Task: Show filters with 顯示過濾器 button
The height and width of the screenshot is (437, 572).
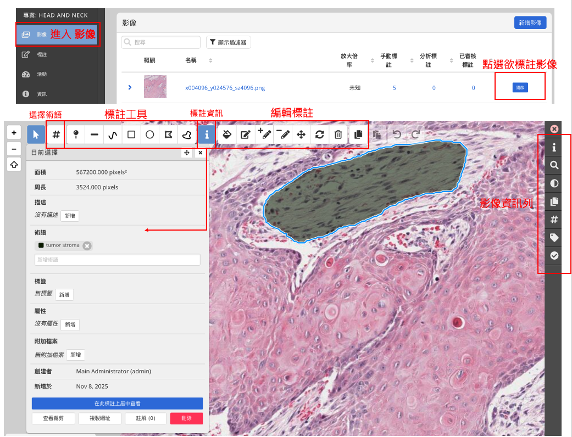Action: 229,42
